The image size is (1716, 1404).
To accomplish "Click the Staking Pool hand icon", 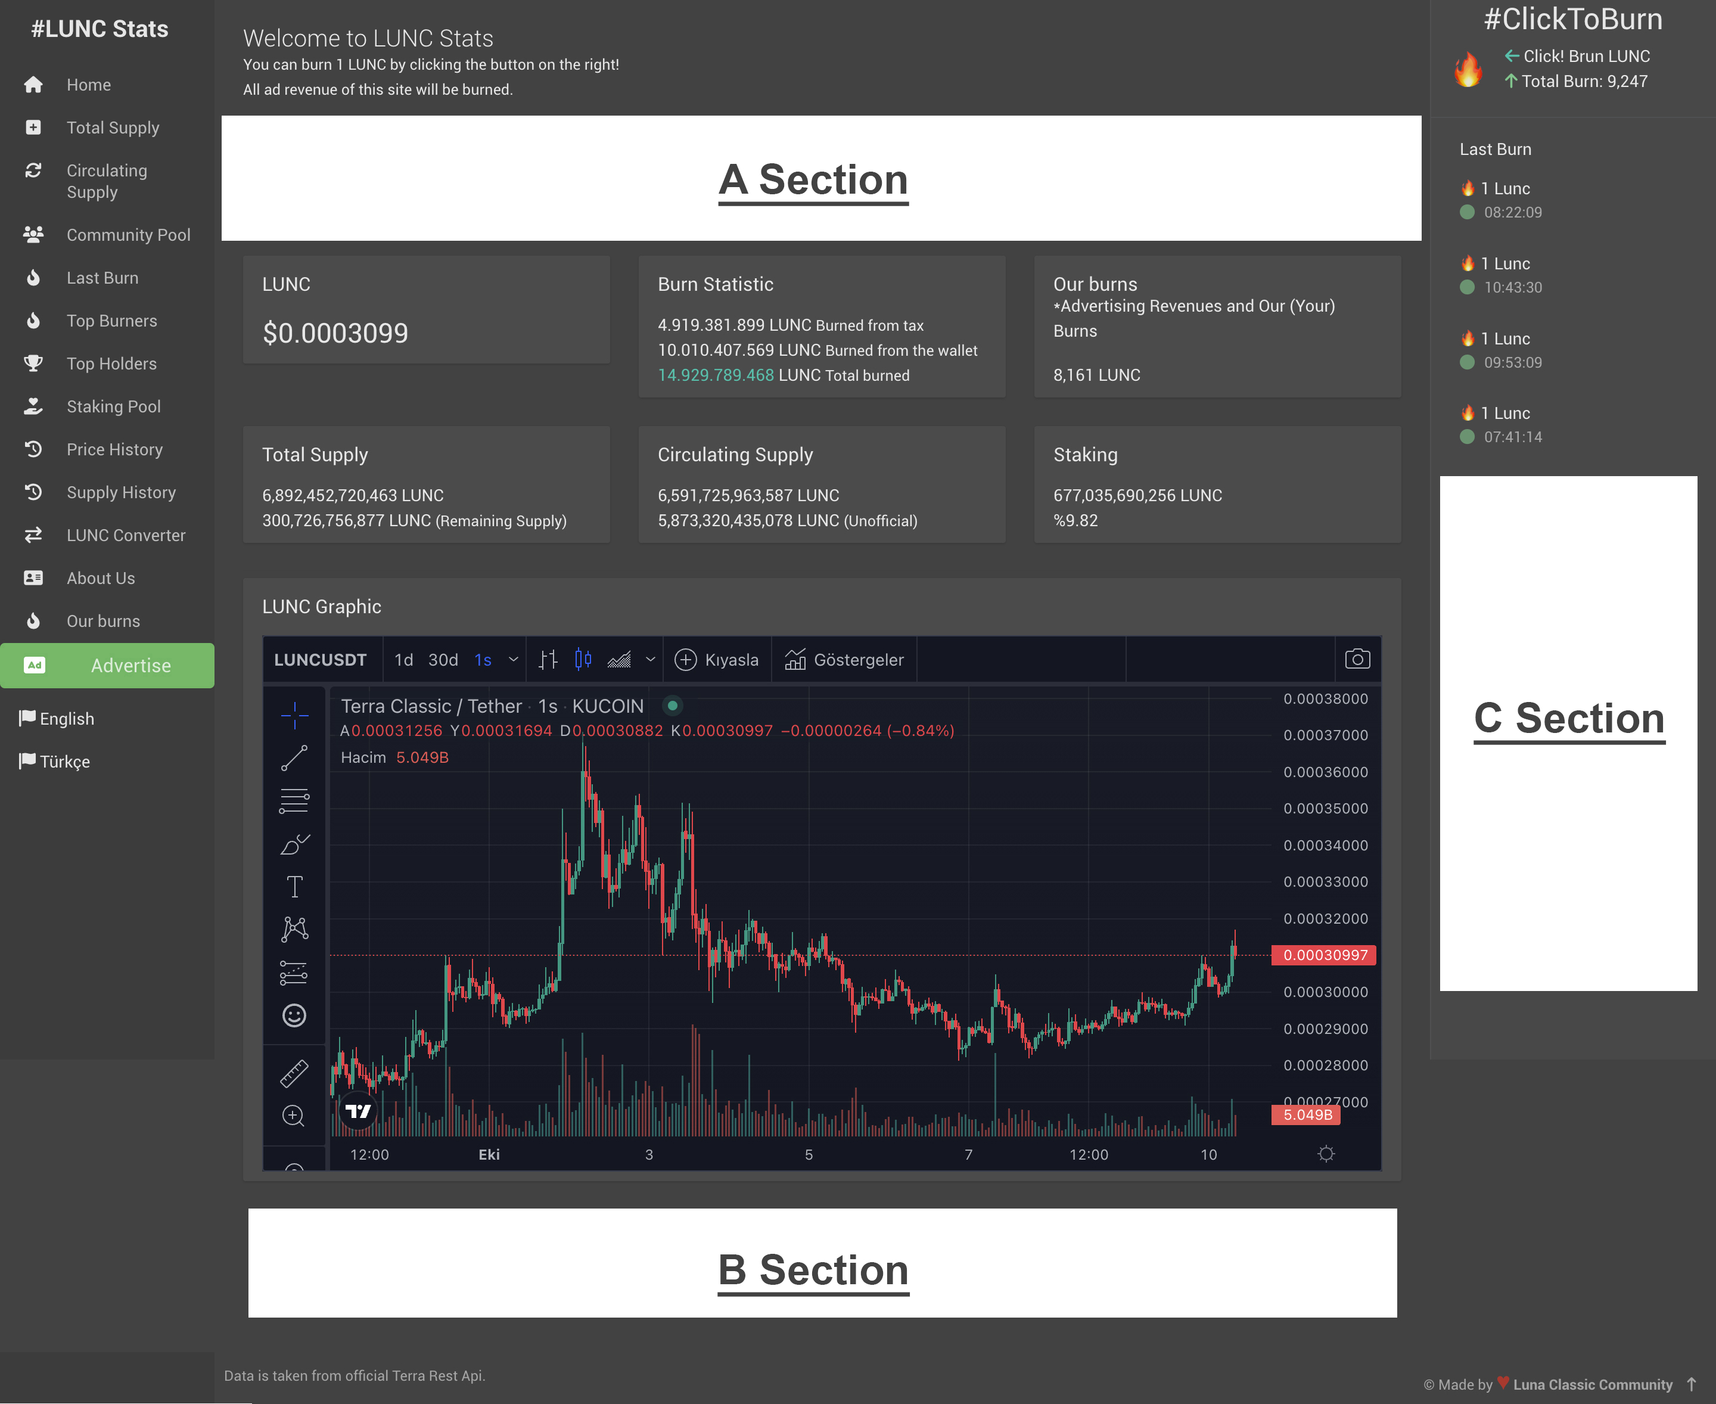I will click(x=33, y=406).
